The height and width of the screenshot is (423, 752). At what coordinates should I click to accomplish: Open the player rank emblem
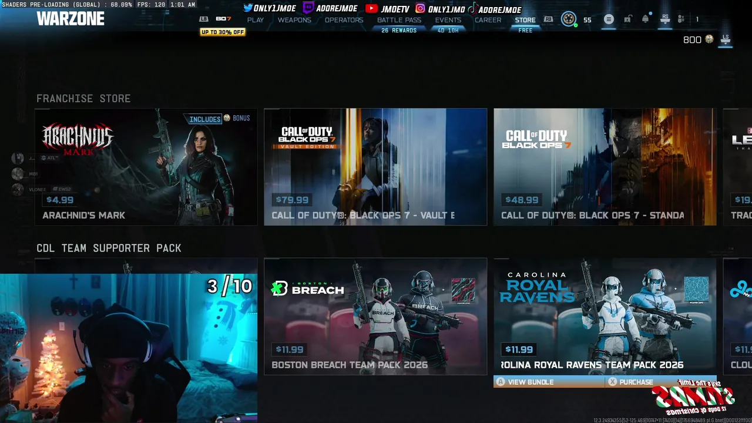coord(568,19)
